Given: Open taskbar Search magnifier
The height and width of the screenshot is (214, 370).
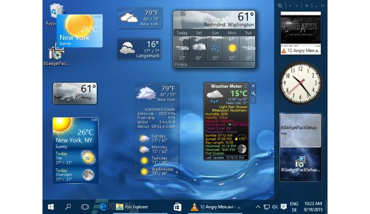Looking at the screenshot, I should [x=68, y=207].
